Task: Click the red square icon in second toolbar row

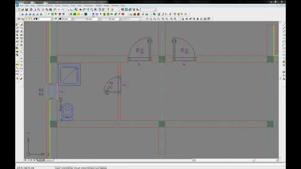Action: (123, 14)
